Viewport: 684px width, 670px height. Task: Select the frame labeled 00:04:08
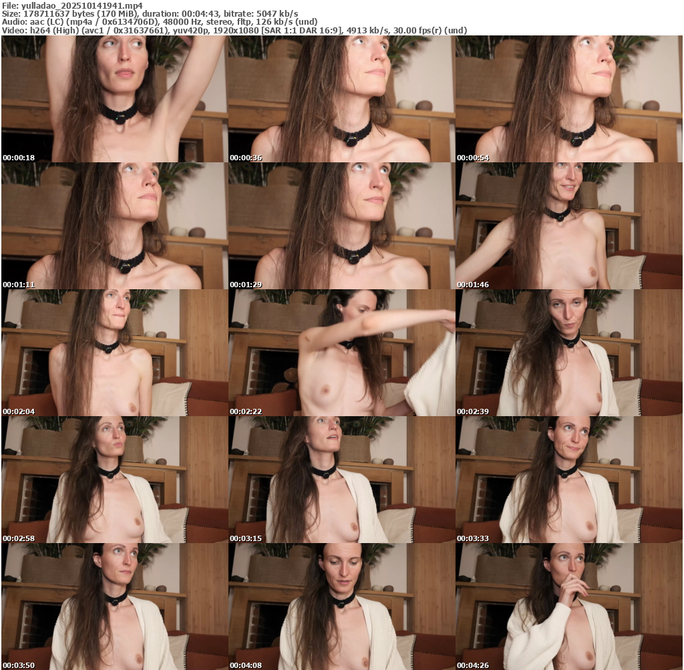tap(341, 607)
